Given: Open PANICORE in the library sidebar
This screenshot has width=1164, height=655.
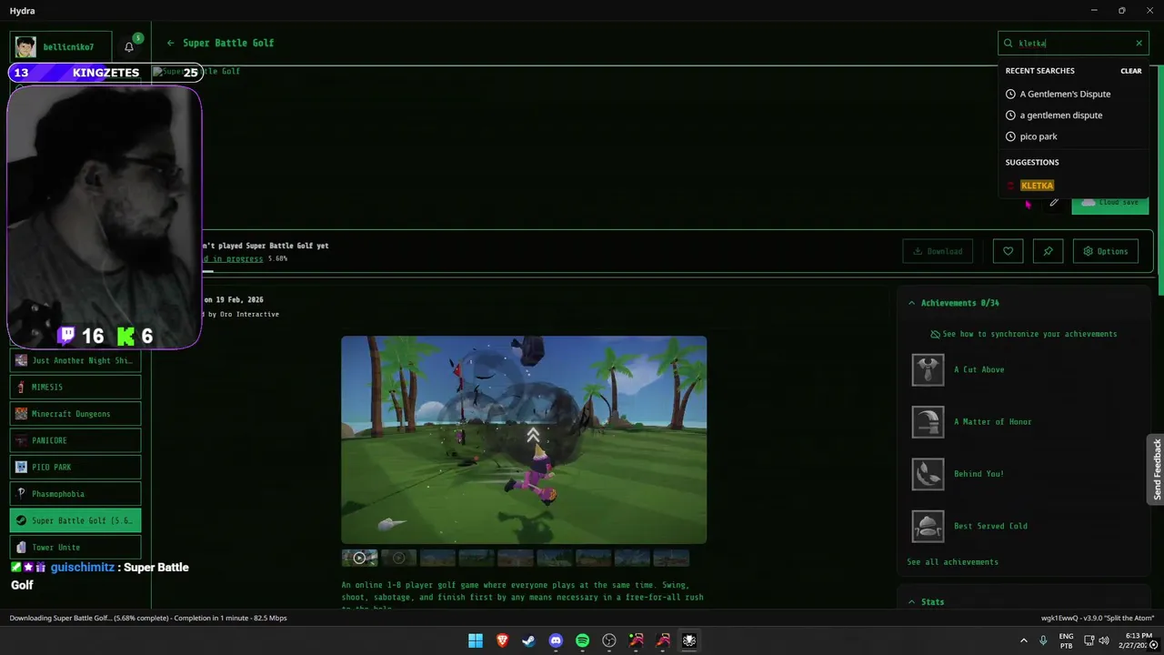Looking at the screenshot, I should click(x=75, y=440).
